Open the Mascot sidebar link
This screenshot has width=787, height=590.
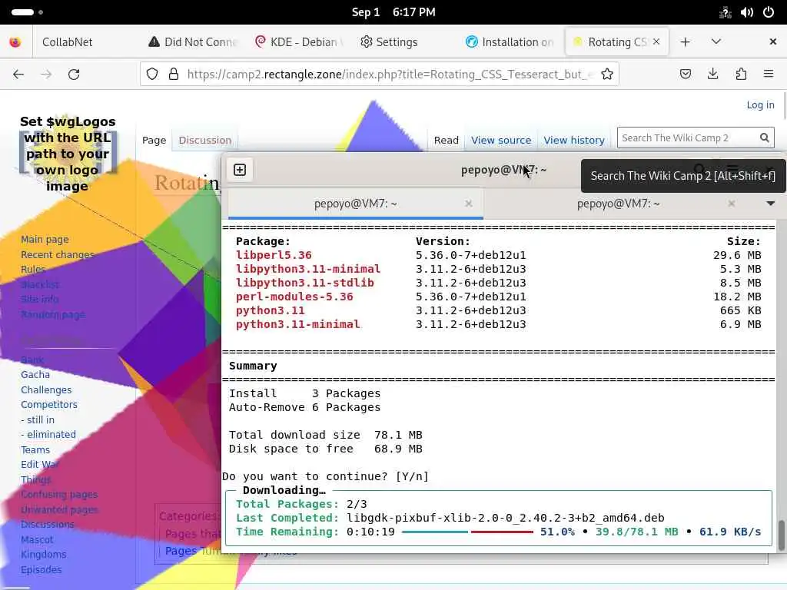point(37,539)
